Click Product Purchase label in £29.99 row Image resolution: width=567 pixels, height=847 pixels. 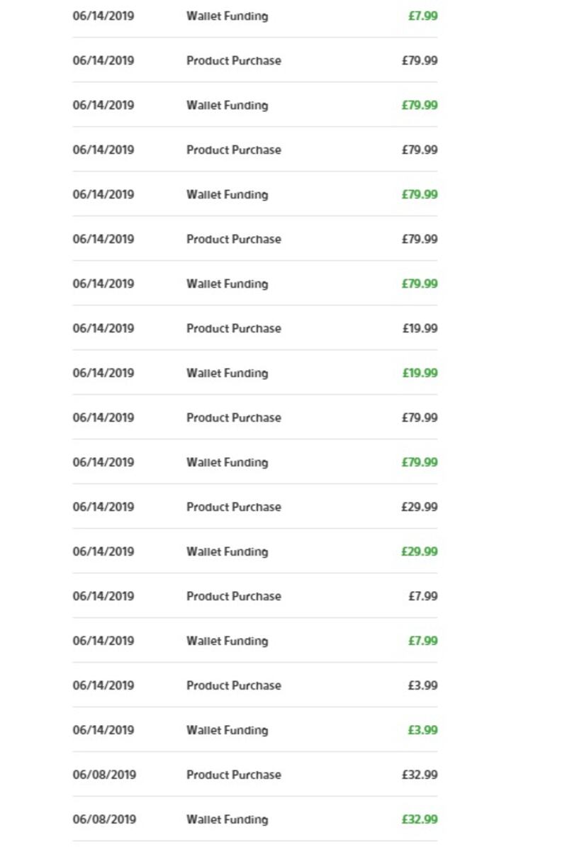pyautogui.click(x=233, y=507)
